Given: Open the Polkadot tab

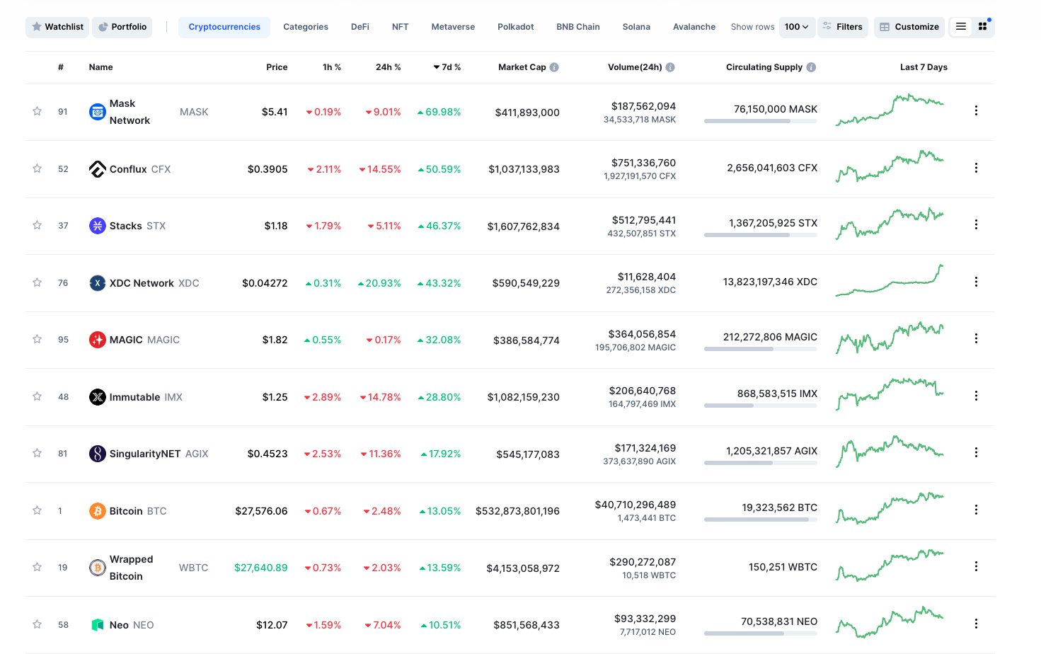Looking at the screenshot, I should 516,27.
